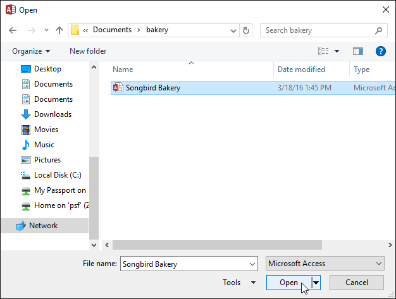The image size is (396, 299).
Task: Open the Organize menu
Action: (x=30, y=51)
